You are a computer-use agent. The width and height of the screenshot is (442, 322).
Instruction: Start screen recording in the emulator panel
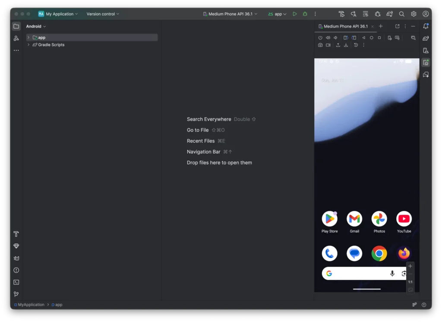(x=328, y=45)
